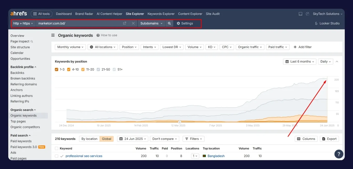Open Looker Studio link

point(327,23)
